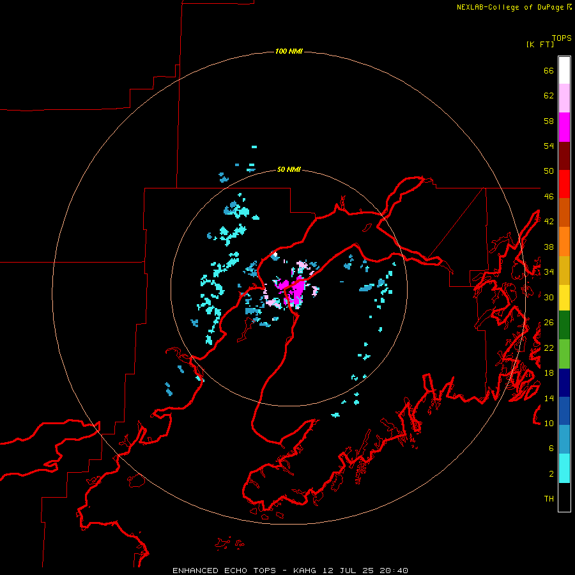Click the TOPS legend title

[562, 38]
